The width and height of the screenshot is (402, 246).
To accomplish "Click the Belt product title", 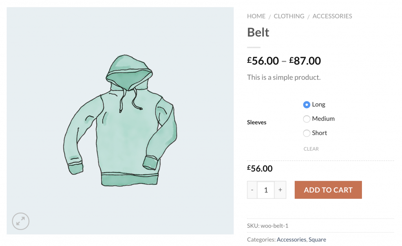I will point(258,32).
